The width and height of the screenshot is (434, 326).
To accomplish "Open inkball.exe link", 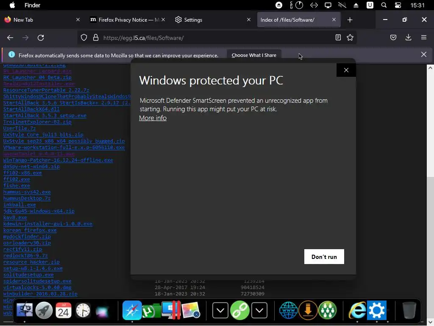I will pos(19,205).
